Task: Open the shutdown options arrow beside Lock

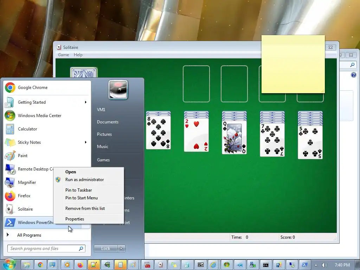Action: click(x=121, y=249)
